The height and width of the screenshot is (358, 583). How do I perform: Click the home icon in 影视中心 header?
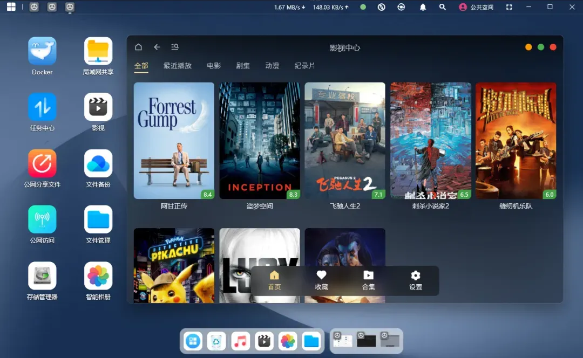[x=139, y=47]
